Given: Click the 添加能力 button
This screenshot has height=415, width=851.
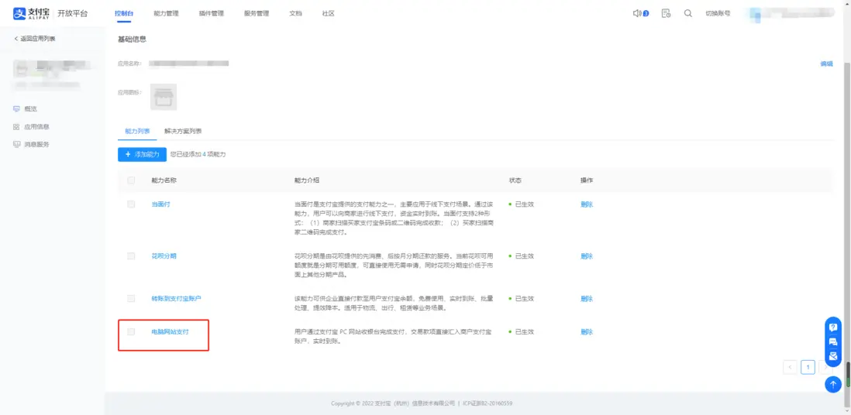Looking at the screenshot, I should (142, 155).
